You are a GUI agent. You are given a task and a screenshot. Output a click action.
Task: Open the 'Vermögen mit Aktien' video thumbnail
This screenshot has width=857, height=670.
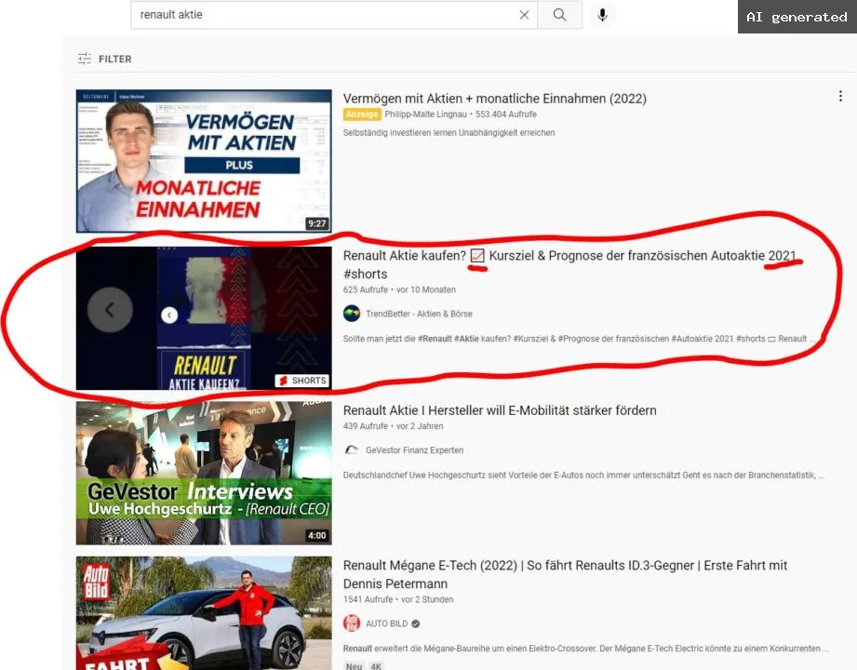[x=204, y=161]
